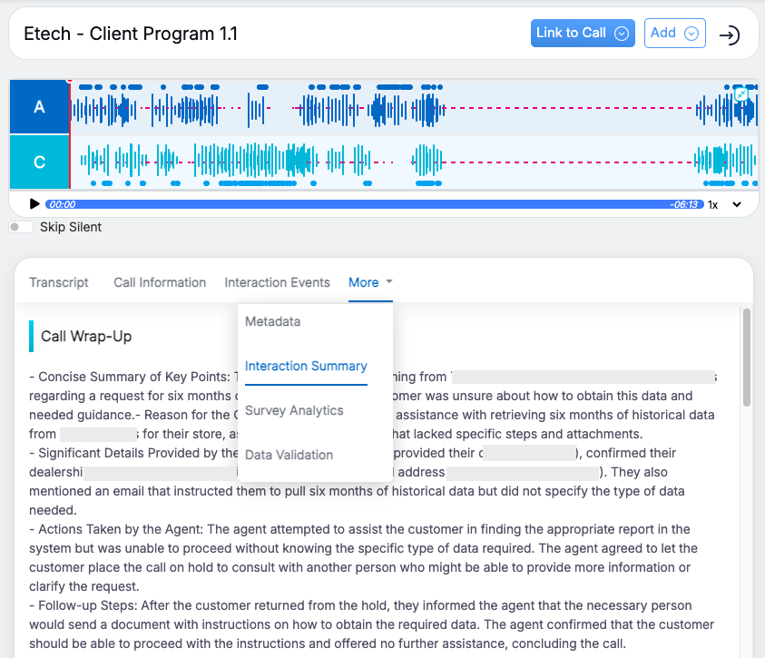
Task: Click the Link to Call chevron icon
Action: click(622, 34)
